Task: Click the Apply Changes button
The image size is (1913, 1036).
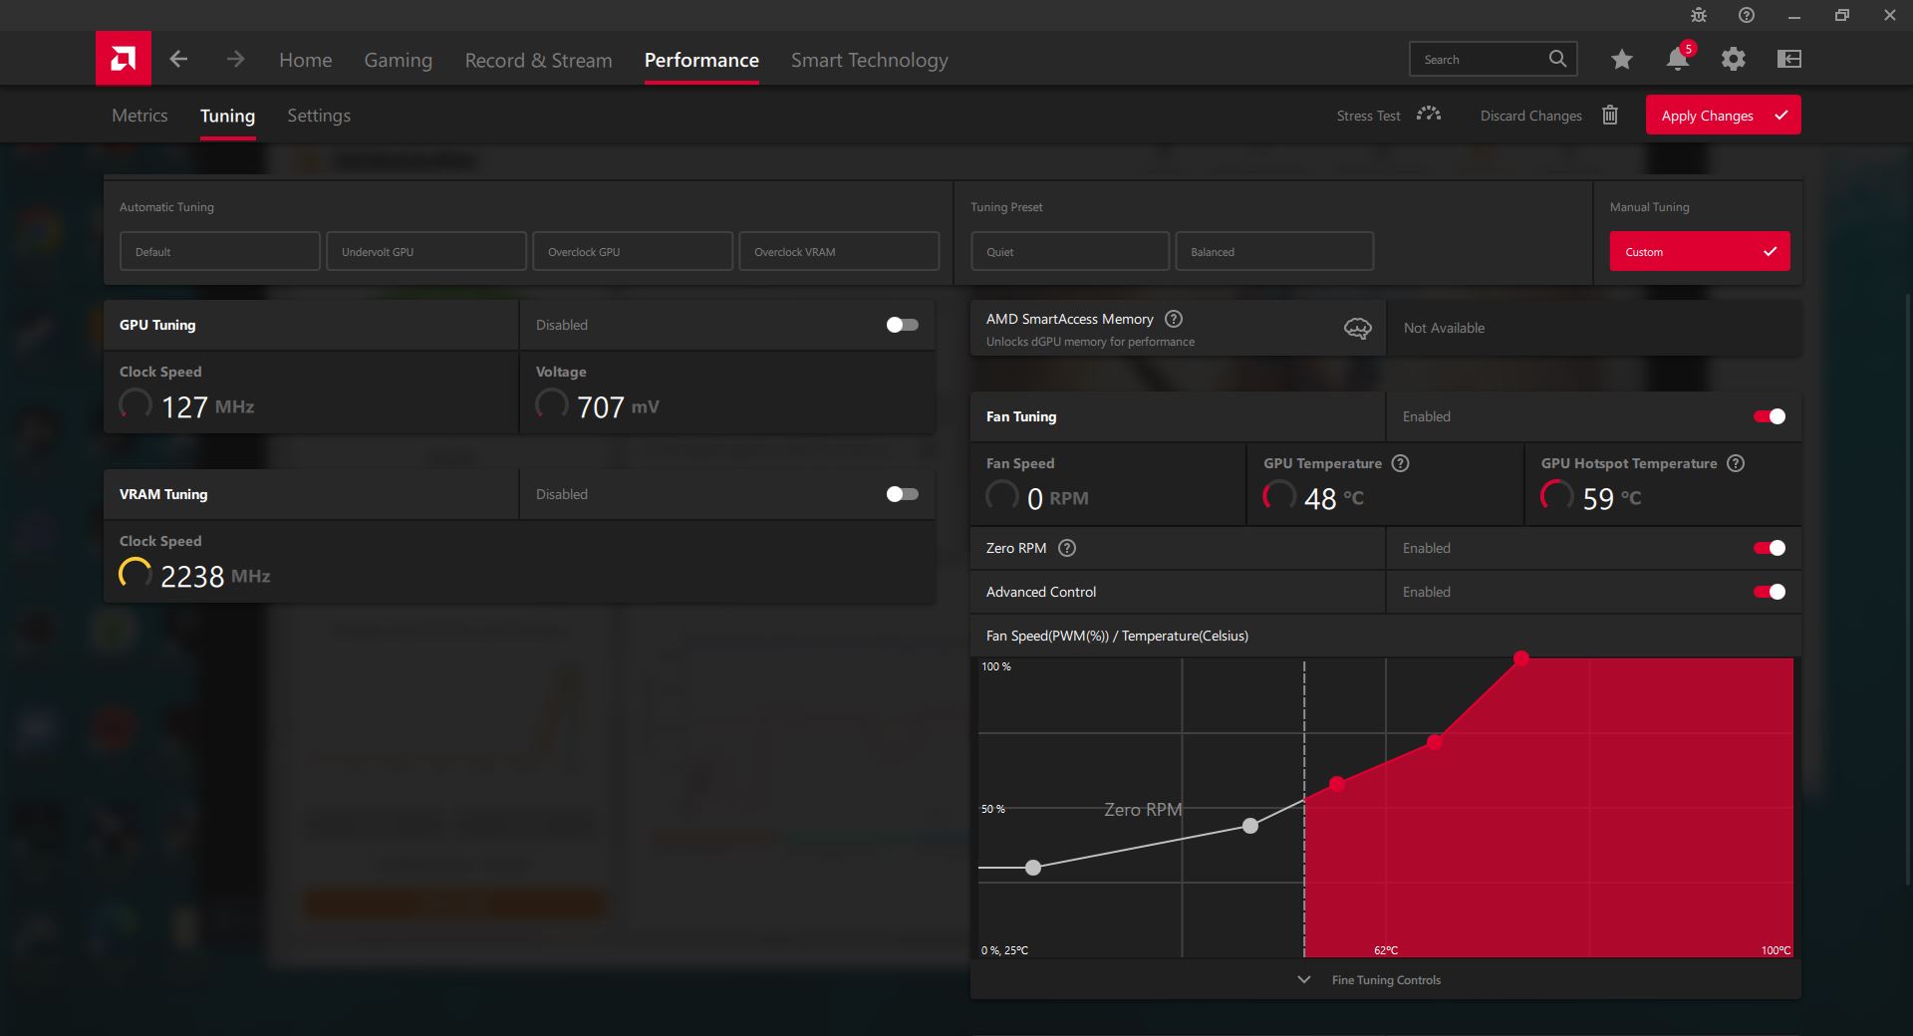Action: click(x=1724, y=116)
